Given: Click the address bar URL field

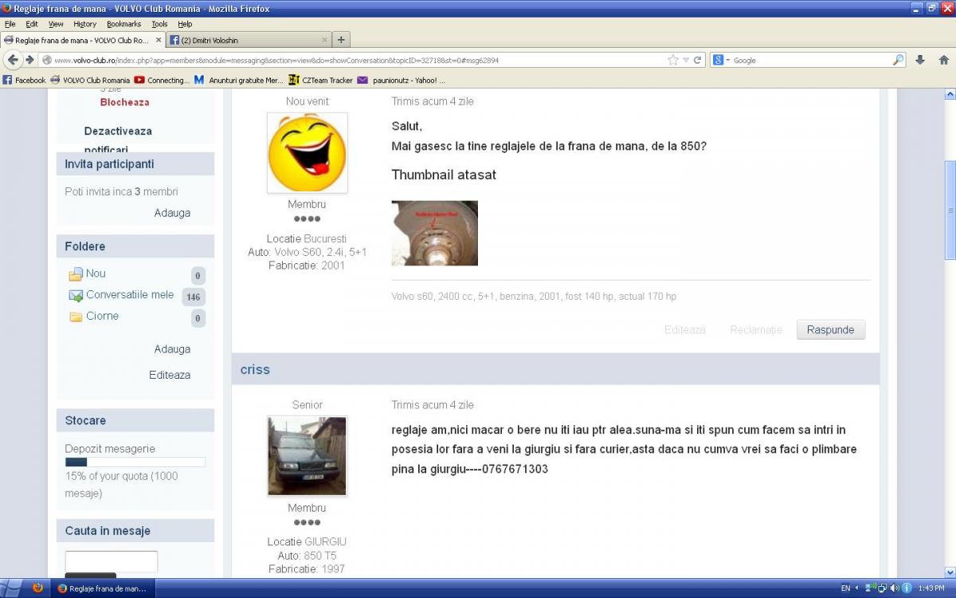Looking at the screenshot, I should click(x=358, y=61).
